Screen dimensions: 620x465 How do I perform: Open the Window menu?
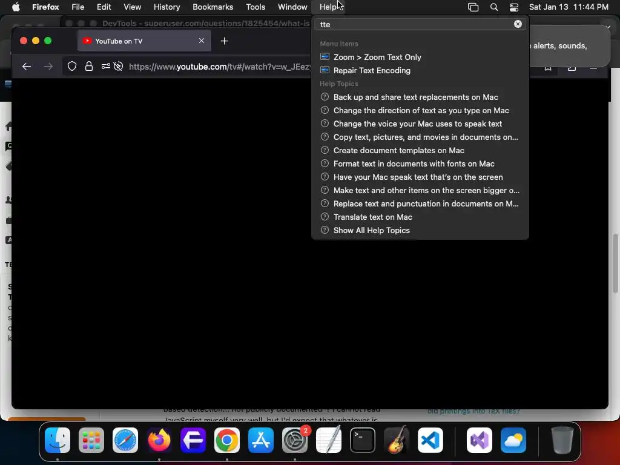tap(292, 7)
